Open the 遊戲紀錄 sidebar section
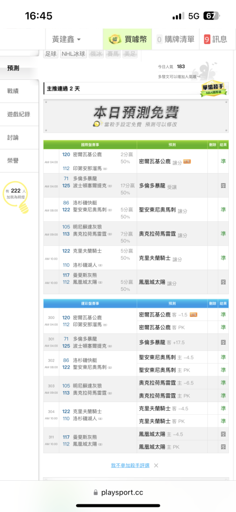The image size is (236, 512). click(x=19, y=114)
